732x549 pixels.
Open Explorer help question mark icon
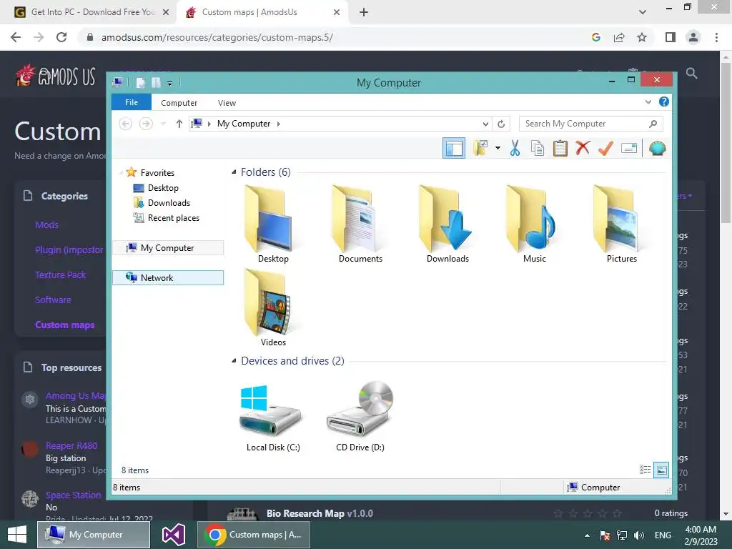[x=664, y=102]
